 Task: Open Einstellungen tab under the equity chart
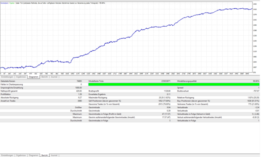click(7, 77)
